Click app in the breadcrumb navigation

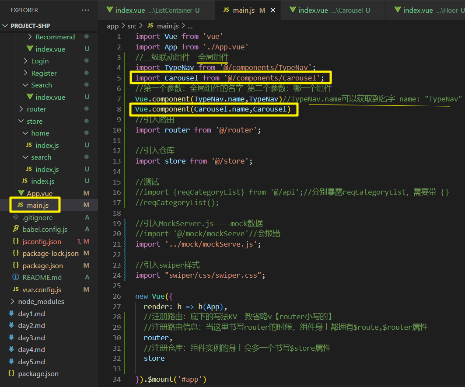(112, 26)
